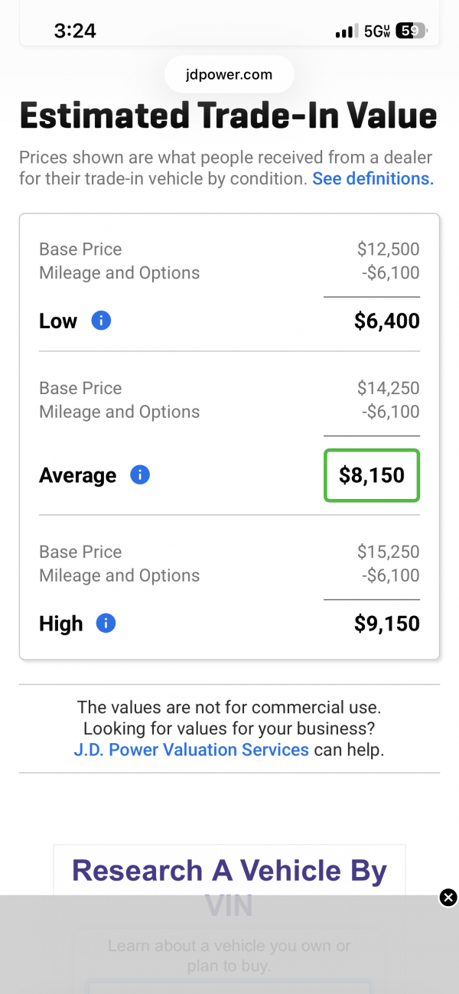Open J.D. Power Valuation Services link

tap(191, 749)
